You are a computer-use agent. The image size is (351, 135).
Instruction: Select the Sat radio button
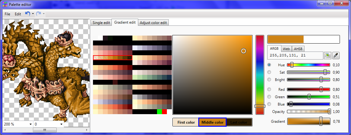coord(269,72)
